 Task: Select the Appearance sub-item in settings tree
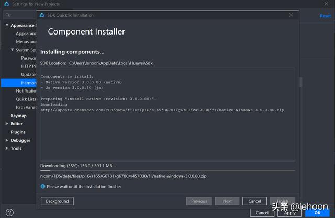tap(26, 33)
